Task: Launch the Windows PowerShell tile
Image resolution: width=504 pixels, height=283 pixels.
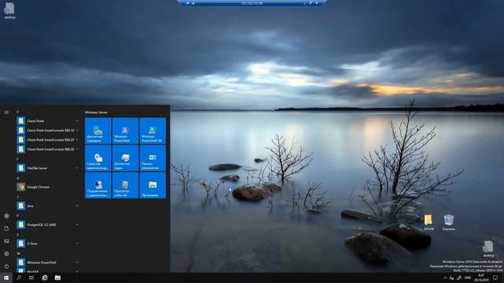Action: tap(125, 130)
